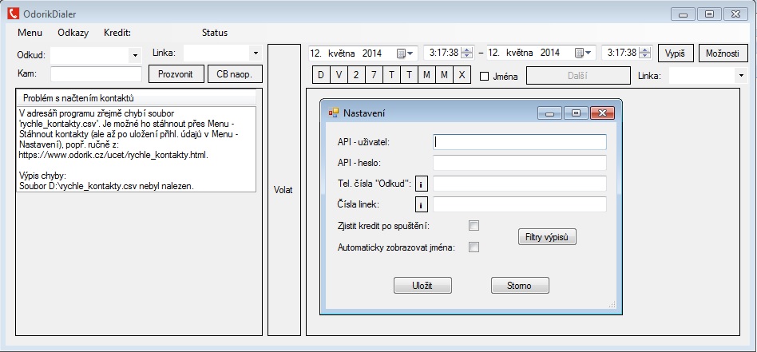
Task: Click the Nastavení dialog resize grip
Action: tap(612, 305)
